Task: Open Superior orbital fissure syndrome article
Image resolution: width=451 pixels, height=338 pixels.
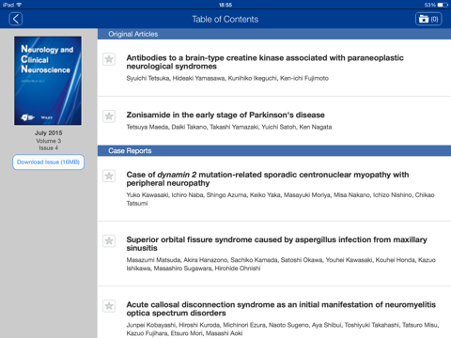Action: (277, 243)
